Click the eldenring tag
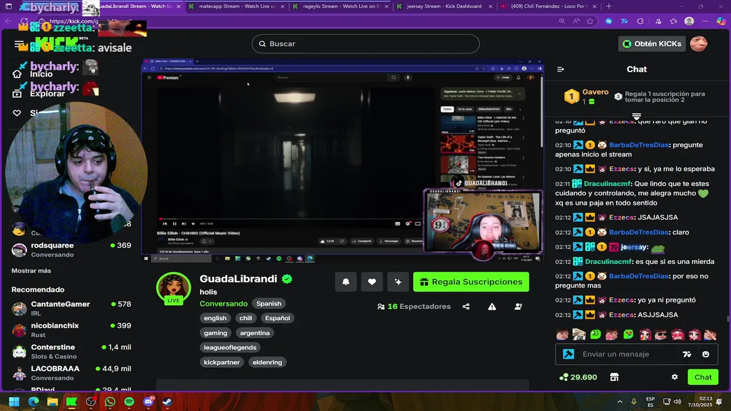 click(267, 362)
